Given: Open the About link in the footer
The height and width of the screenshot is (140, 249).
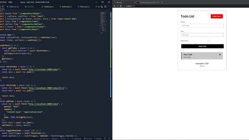Looking at the screenshot, I should [202, 66].
